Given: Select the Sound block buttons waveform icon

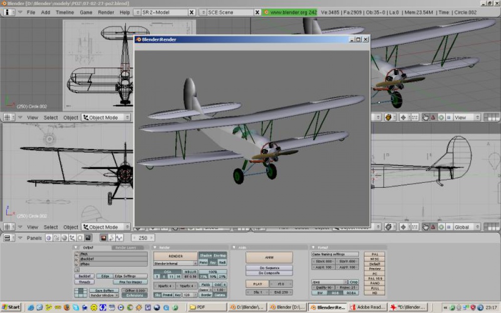Looking at the screenshot, I should (119, 238).
